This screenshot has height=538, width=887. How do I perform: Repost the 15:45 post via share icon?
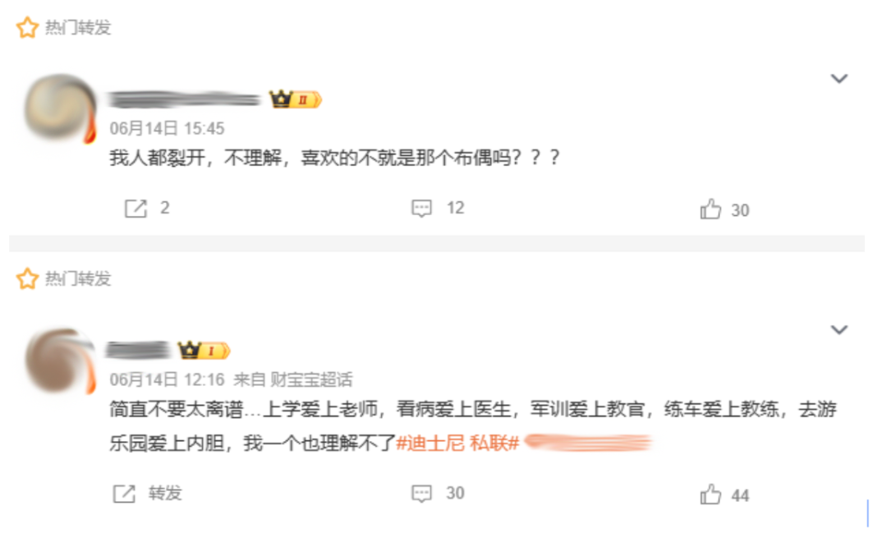coord(136,208)
